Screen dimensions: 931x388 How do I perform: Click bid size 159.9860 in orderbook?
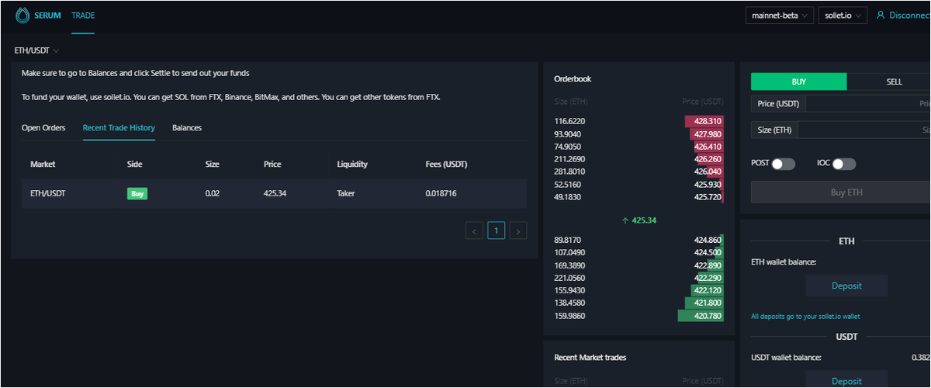pyautogui.click(x=569, y=316)
